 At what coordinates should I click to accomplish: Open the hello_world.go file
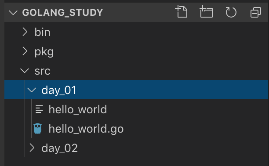click(x=86, y=129)
